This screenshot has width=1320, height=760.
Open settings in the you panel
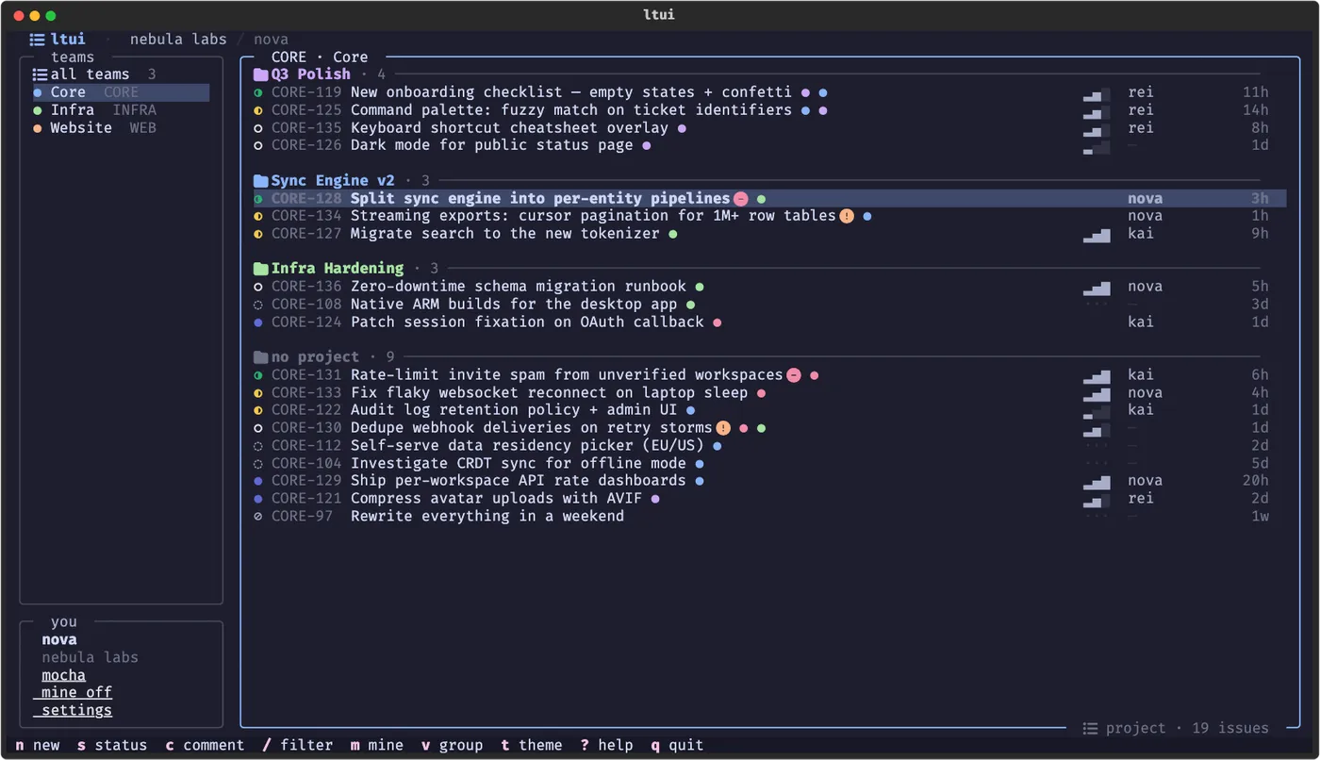pos(73,710)
